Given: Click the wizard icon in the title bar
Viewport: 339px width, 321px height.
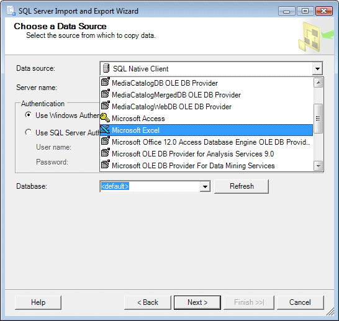Looking at the screenshot, I should (11, 11).
